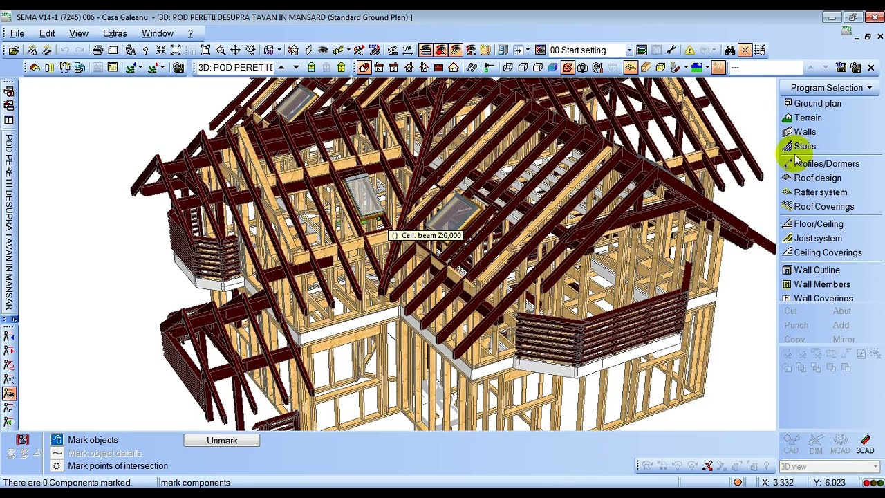This screenshot has height=498, width=885.
Task: Click the black X icon ending the second toolbar
Action: point(871,68)
